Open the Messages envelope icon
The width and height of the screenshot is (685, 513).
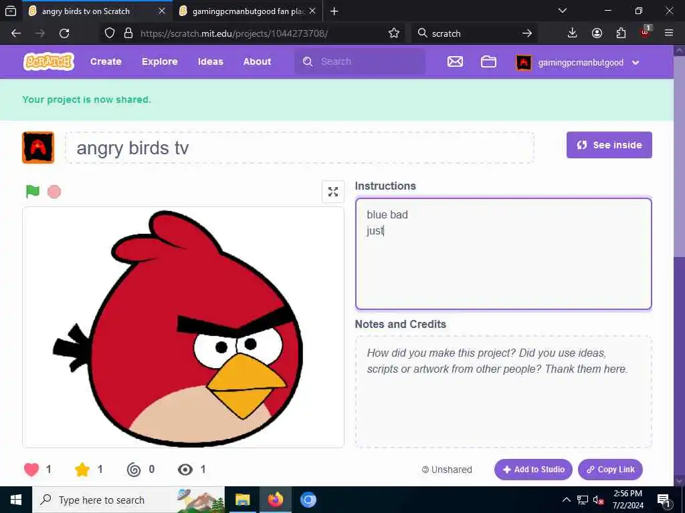(455, 62)
